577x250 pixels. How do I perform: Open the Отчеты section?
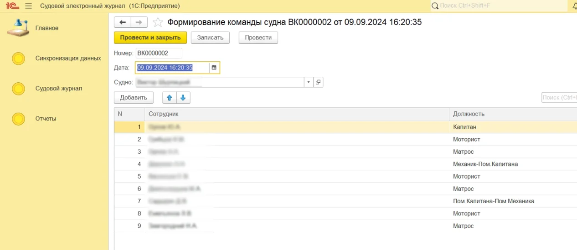pos(46,119)
